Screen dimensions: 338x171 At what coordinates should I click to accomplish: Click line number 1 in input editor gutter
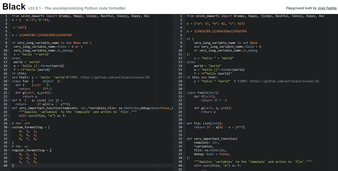(6, 16)
